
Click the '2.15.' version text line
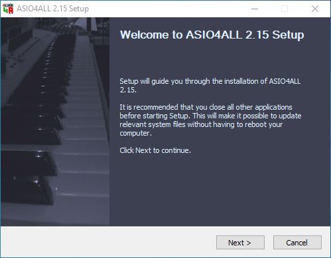128,90
